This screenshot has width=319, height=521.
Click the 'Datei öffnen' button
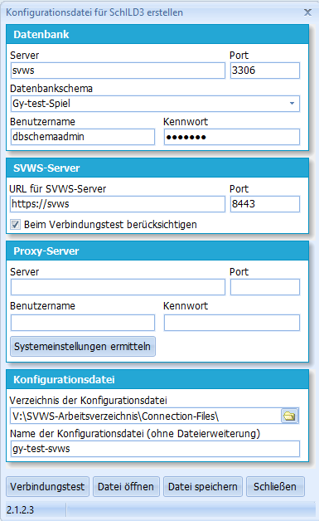click(x=126, y=486)
